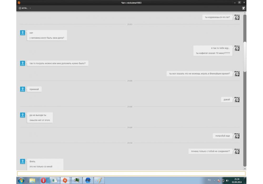
Task: Click the contact avatar next to 'принмай'
Action: point(23,89)
